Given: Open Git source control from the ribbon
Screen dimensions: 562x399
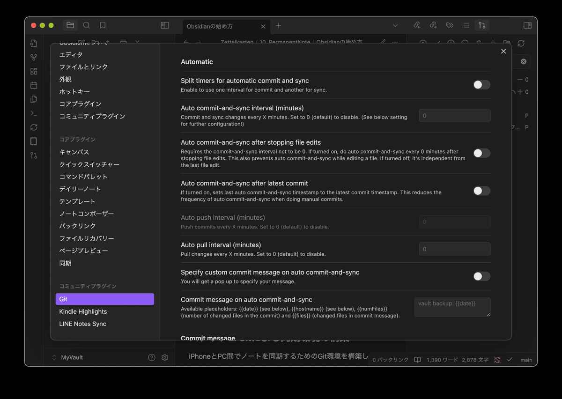Looking at the screenshot, I should [34, 155].
